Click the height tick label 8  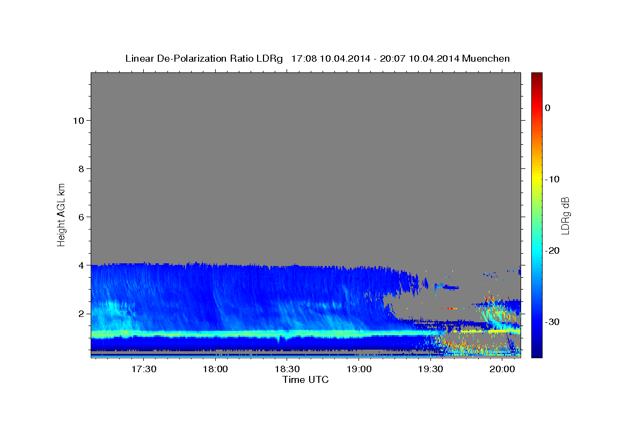tap(81, 168)
